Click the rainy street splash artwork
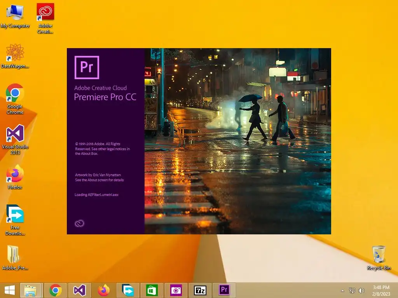 pyautogui.click(x=238, y=141)
